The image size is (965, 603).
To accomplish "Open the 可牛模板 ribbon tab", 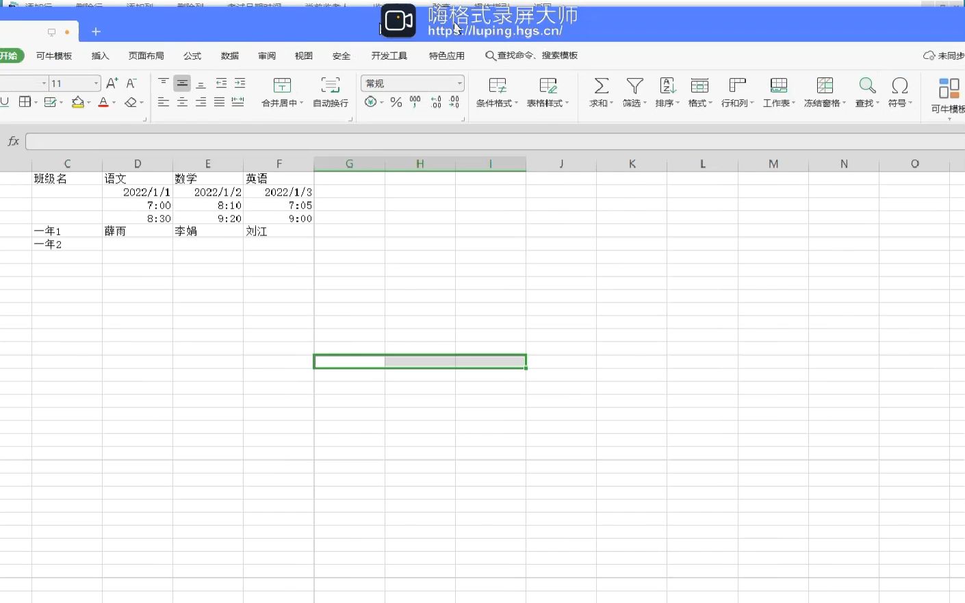I will 54,56.
